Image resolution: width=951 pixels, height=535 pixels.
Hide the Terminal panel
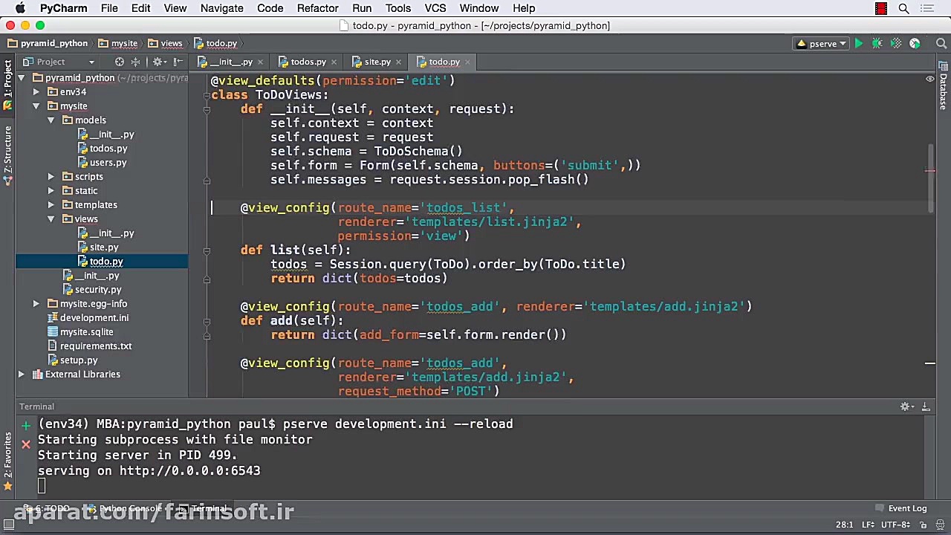click(926, 406)
